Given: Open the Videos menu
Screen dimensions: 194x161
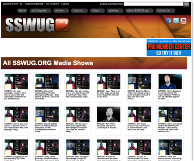Looking at the screenshot, I should (x=97, y=11).
